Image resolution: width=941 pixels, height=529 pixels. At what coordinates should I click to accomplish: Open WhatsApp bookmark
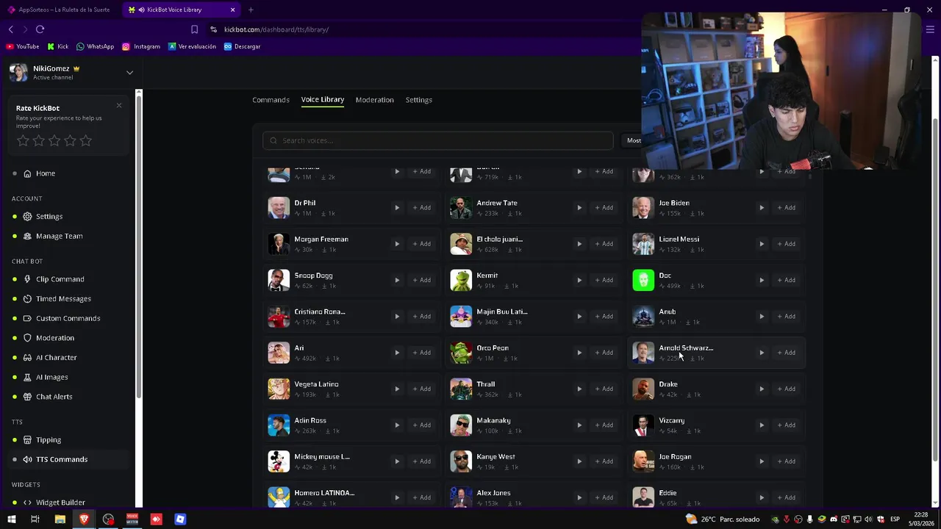pyautogui.click(x=96, y=46)
